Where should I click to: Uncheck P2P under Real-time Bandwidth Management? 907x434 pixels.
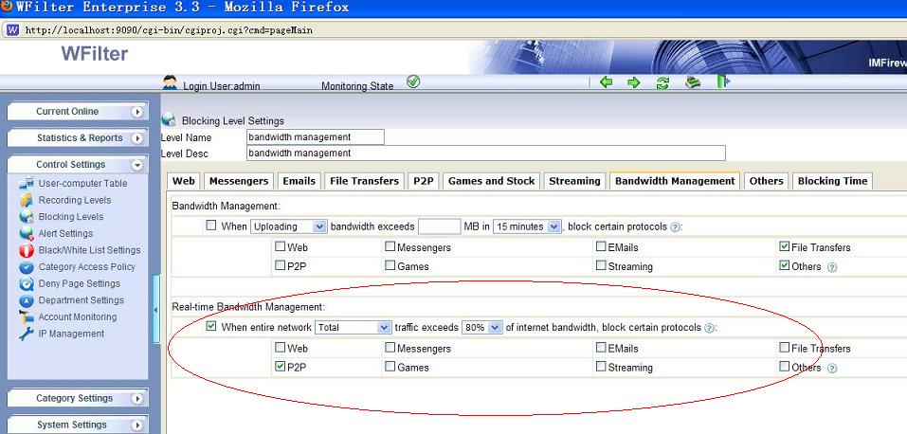(280, 367)
